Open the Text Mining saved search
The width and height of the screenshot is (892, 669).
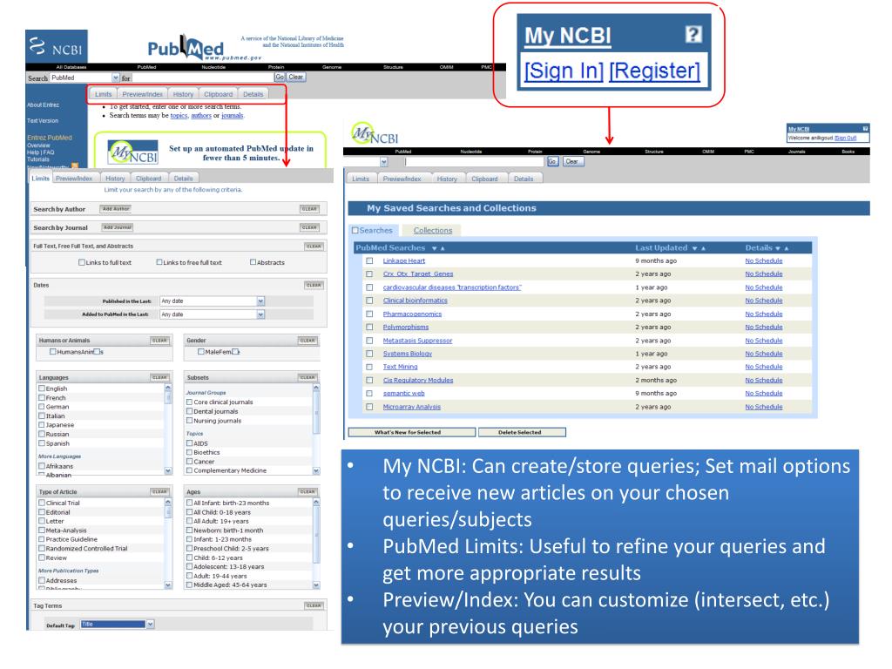point(400,367)
